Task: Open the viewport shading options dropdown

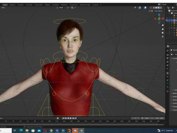Action: pyautogui.click(x=163, y=8)
